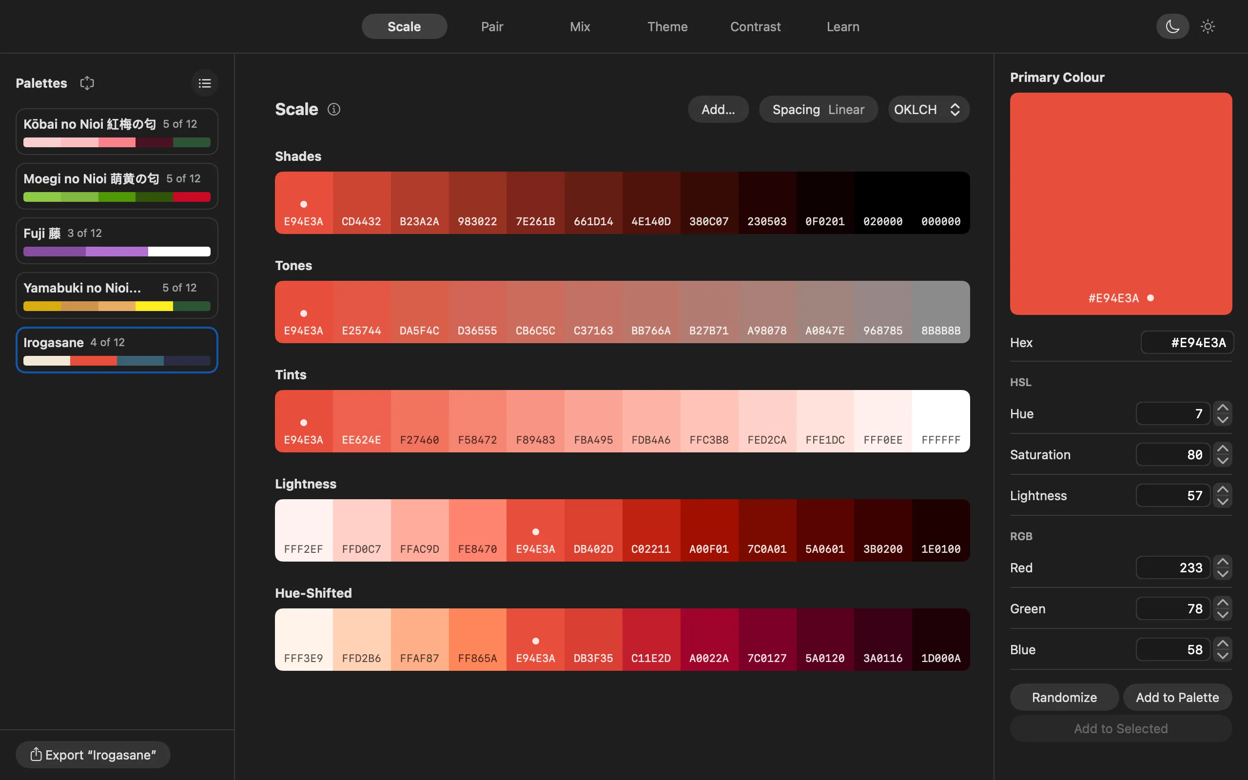Select the Moegi no Nioi palette
This screenshot has height=780, width=1248.
pos(117,186)
